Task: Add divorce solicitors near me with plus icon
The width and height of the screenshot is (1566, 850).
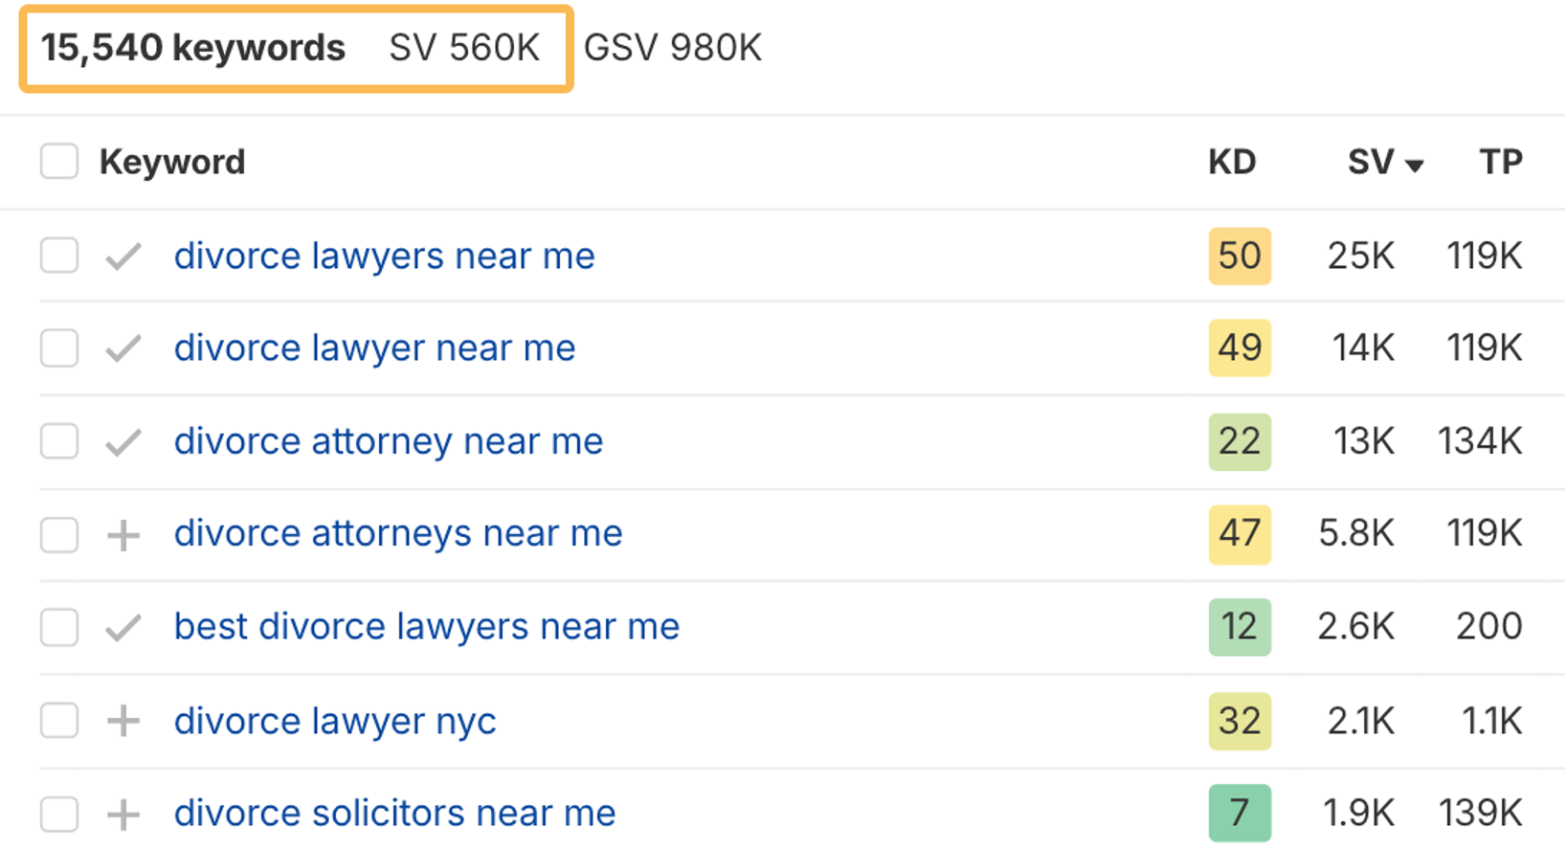Action: tap(123, 815)
